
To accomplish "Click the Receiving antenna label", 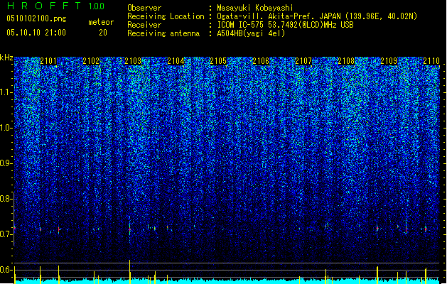I will [163, 33].
